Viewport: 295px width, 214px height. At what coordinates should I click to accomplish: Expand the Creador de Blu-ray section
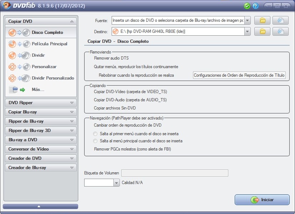pyautogui.click(x=41, y=168)
